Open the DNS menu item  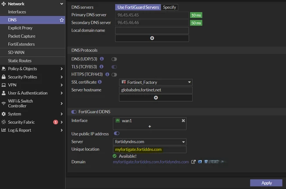click(33, 20)
